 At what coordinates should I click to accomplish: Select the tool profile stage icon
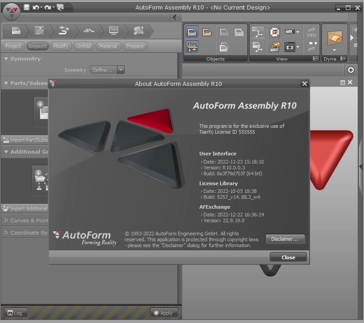[x=89, y=31]
